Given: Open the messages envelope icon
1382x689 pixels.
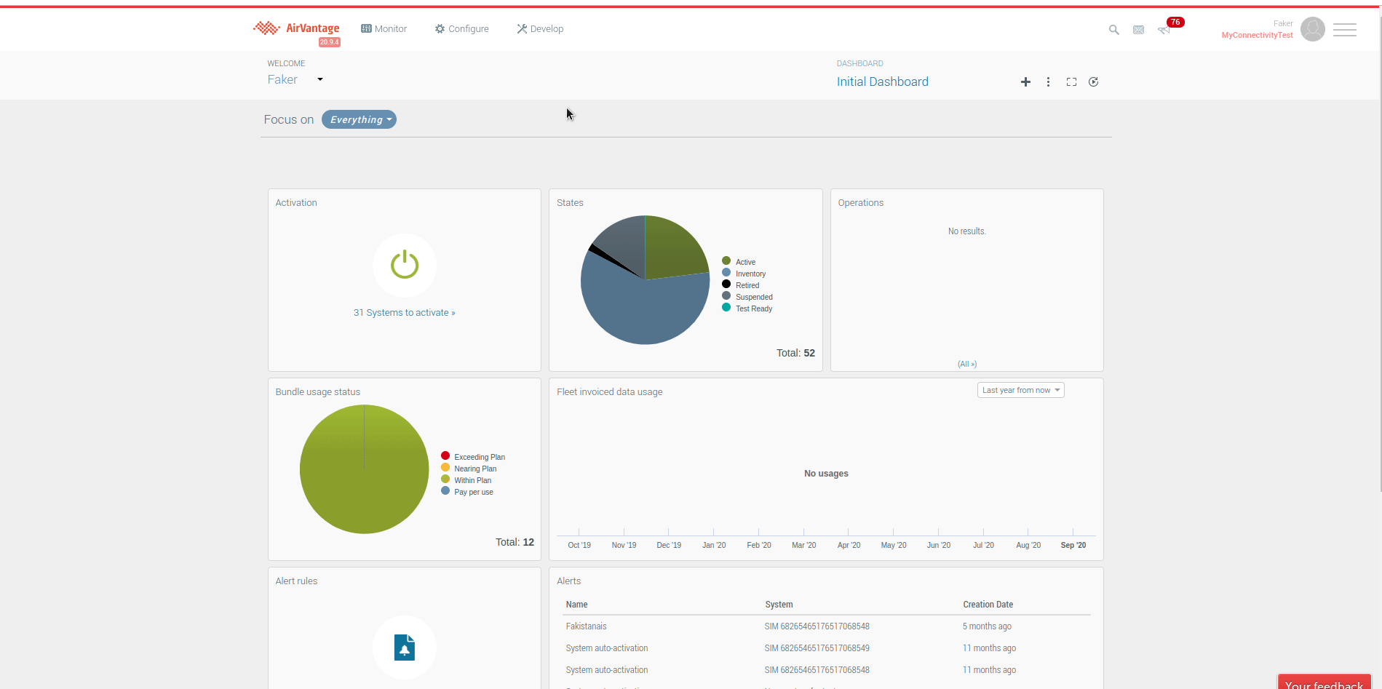Looking at the screenshot, I should (1138, 30).
